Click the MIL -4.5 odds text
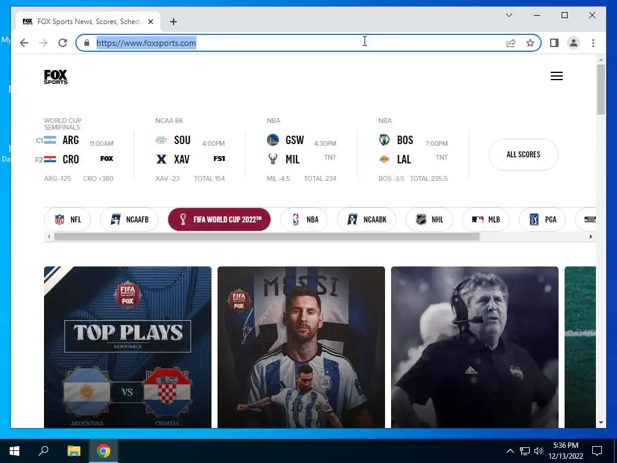 tap(278, 178)
